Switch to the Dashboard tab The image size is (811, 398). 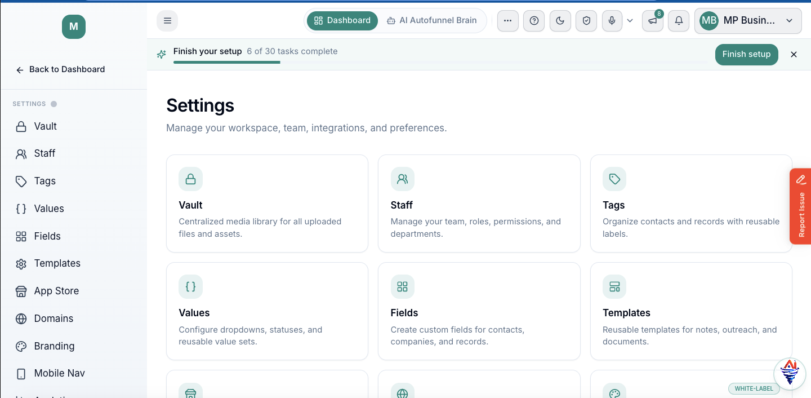[342, 20]
